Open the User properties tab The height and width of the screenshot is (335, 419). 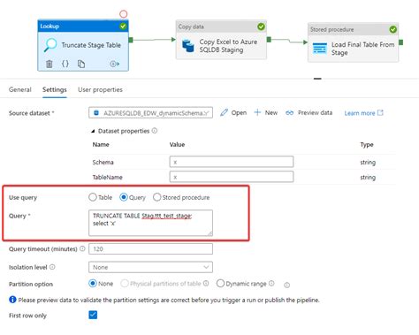100,89
